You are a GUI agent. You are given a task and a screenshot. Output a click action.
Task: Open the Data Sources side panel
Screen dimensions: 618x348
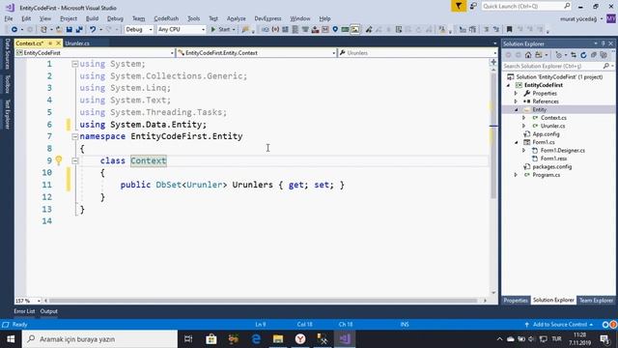[x=7, y=54]
